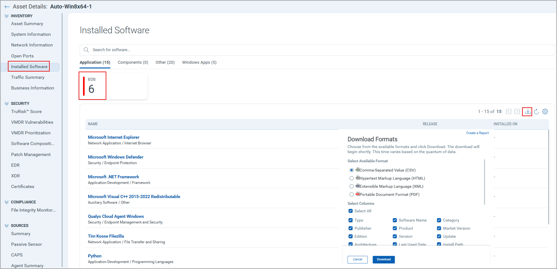Open the download formats icon

click(527, 111)
